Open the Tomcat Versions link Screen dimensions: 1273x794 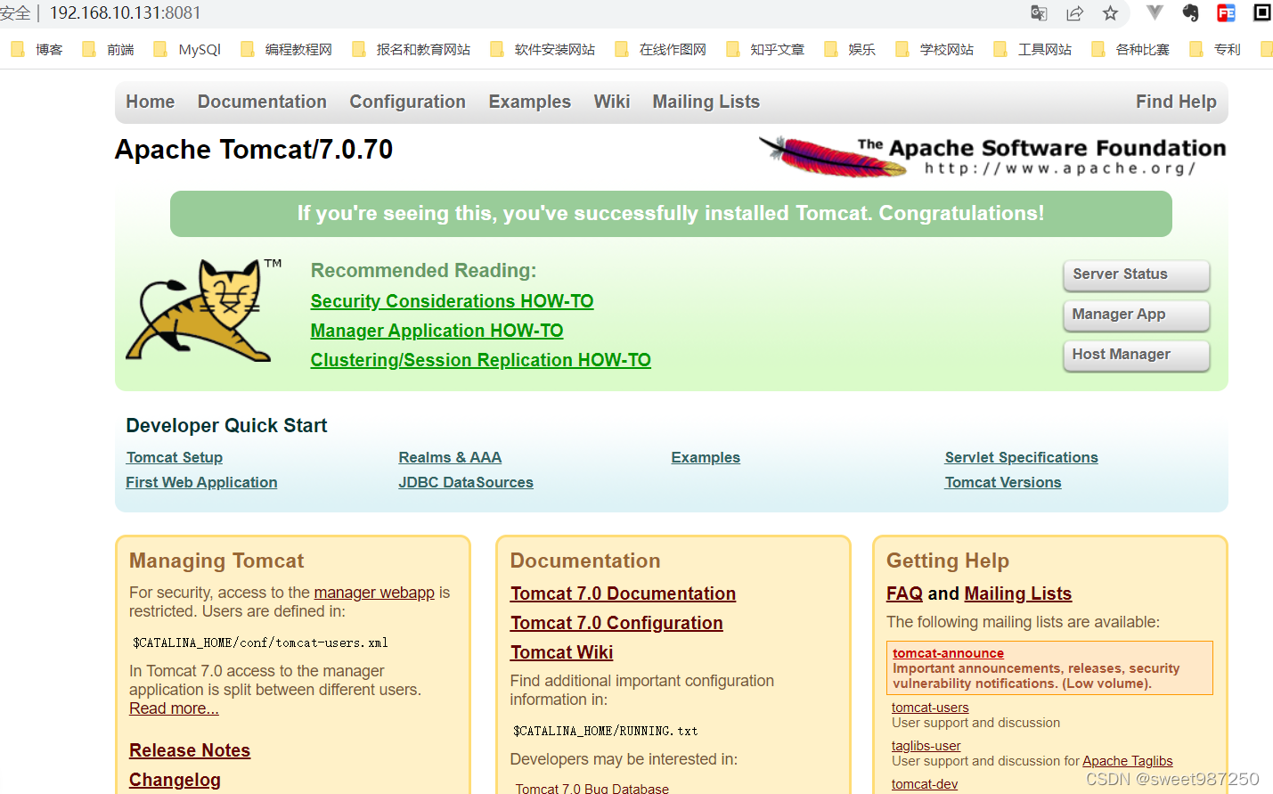[1003, 482]
